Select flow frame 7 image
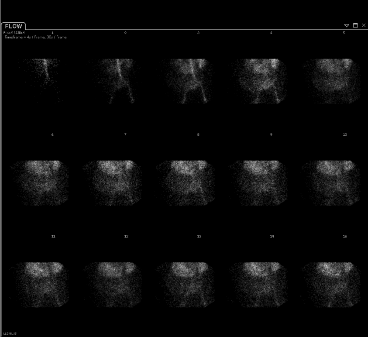 (x=113, y=183)
